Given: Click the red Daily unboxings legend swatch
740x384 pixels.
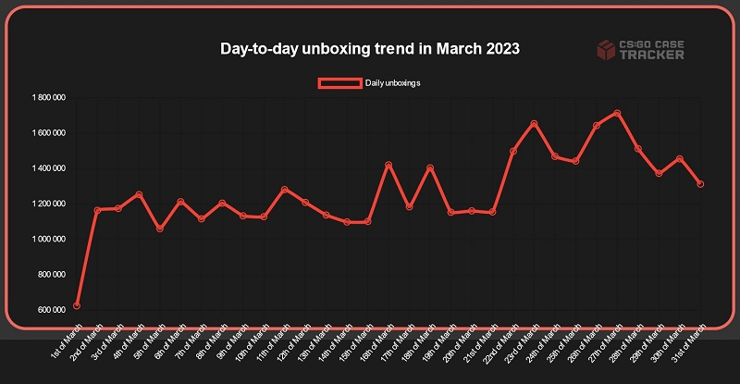Looking at the screenshot, I should pyautogui.click(x=339, y=83).
